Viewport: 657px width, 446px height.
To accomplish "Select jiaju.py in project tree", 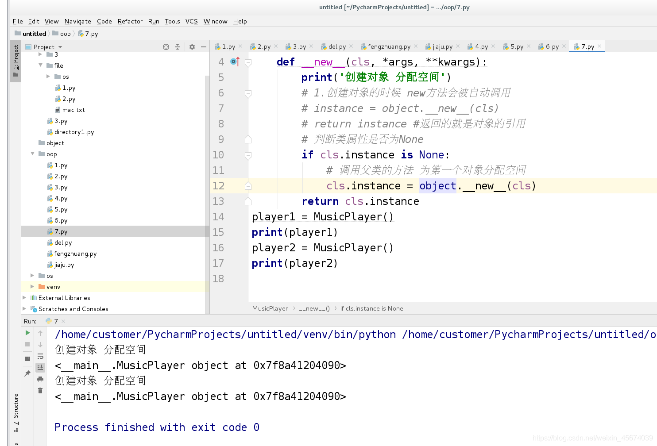I will click(64, 265).
